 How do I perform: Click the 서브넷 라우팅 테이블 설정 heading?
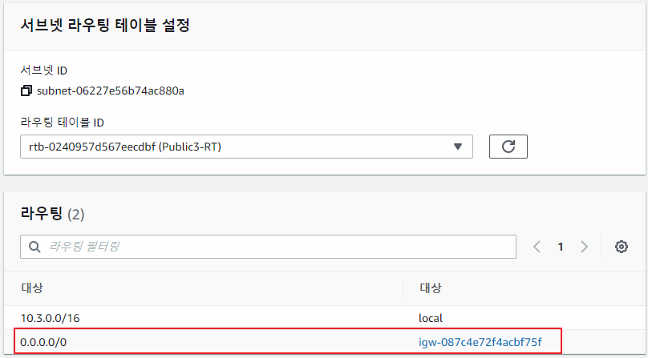(x=105, y=25)
